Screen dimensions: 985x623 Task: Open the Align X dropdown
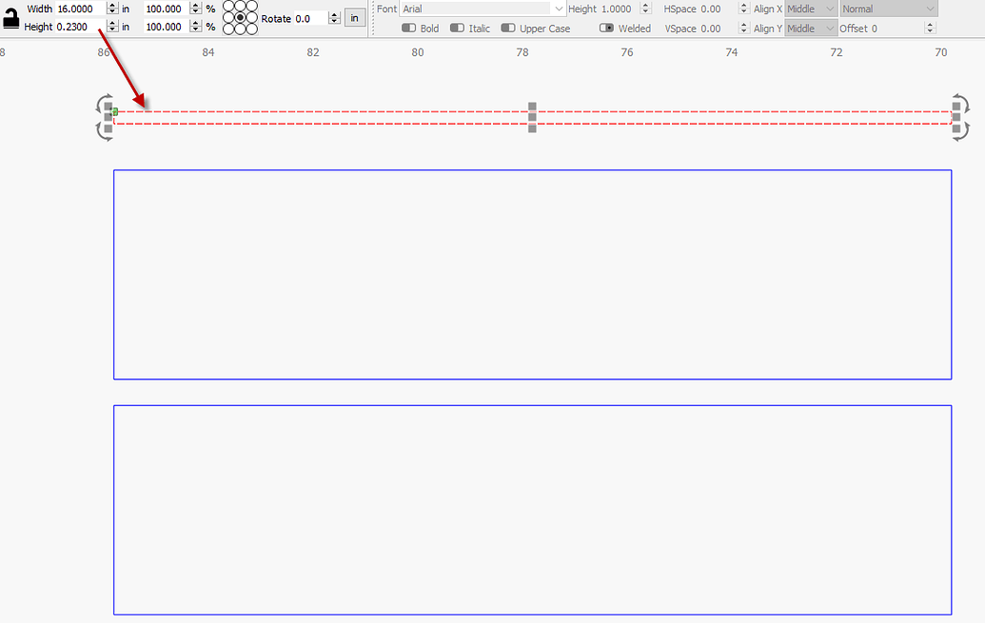click(x=811, y=9)
